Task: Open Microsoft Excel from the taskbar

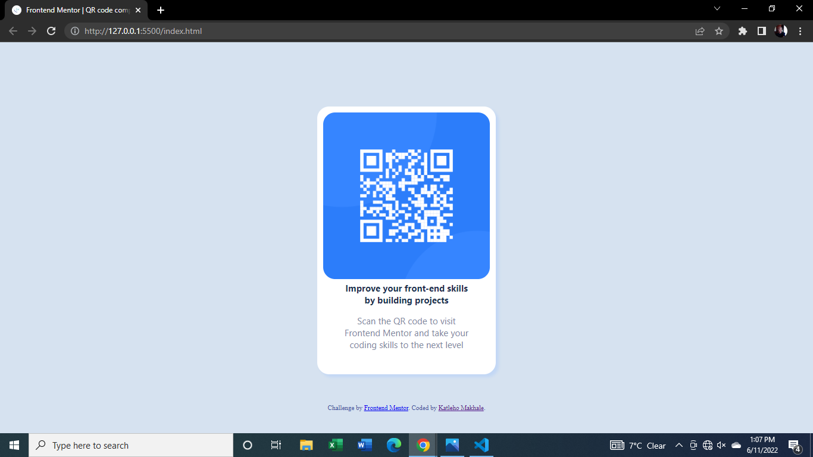Action: [335, 445]
